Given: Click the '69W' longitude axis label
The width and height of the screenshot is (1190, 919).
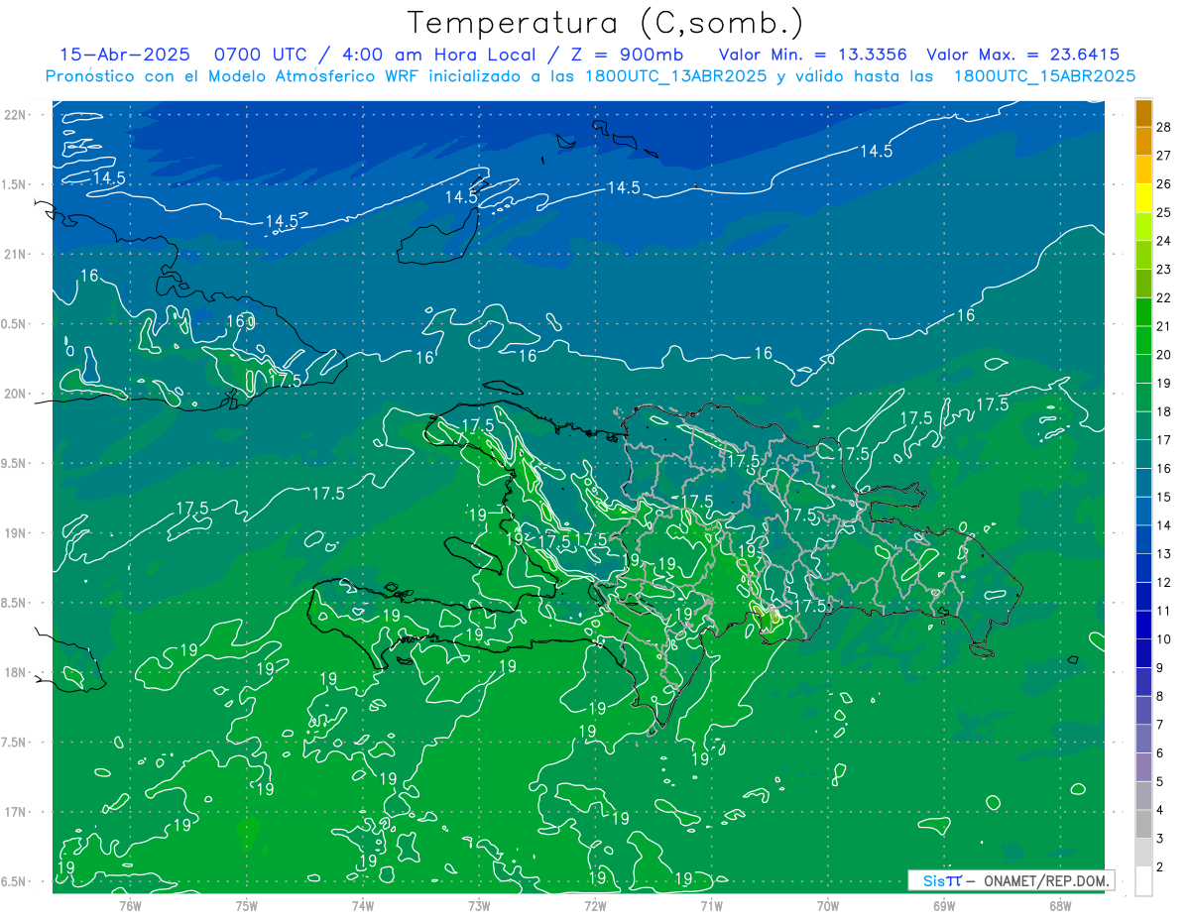Looking at the screenshot, I should pyautogui.click(x=944, y=906).
